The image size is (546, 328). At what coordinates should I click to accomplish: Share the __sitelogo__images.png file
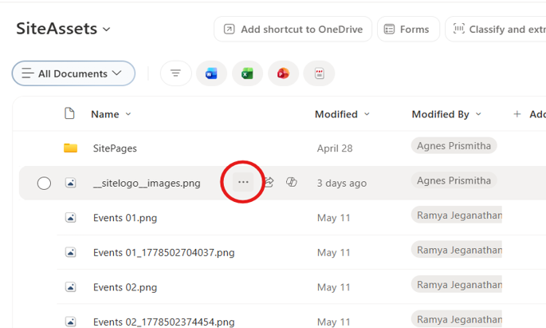click(269, 182)
